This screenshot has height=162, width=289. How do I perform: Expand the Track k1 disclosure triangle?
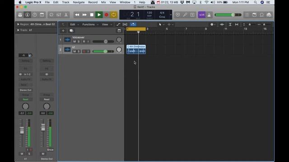point(18,30)
